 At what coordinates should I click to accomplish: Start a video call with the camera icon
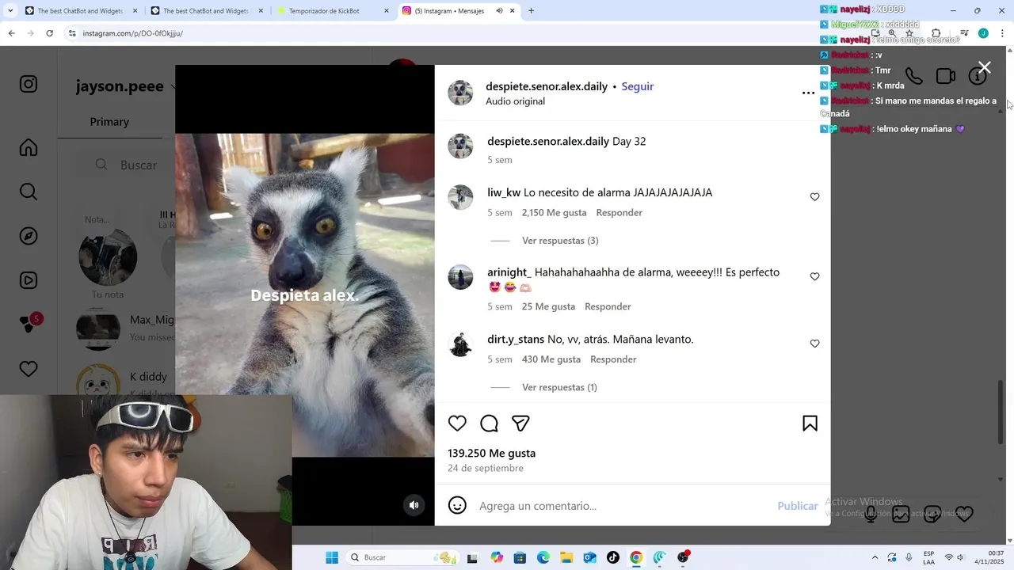(x=945, y=76)
